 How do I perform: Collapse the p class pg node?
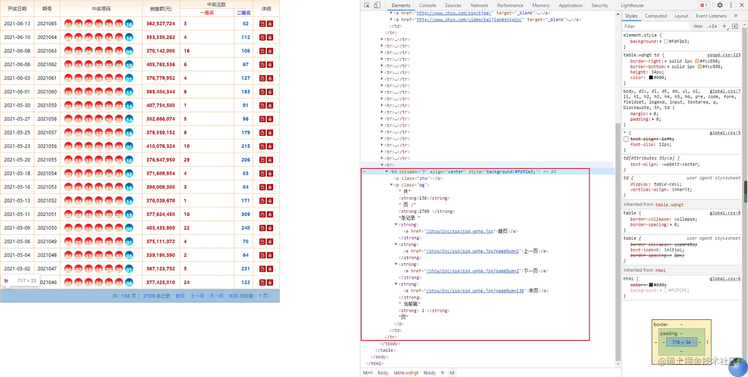click(x=392, y=185)
